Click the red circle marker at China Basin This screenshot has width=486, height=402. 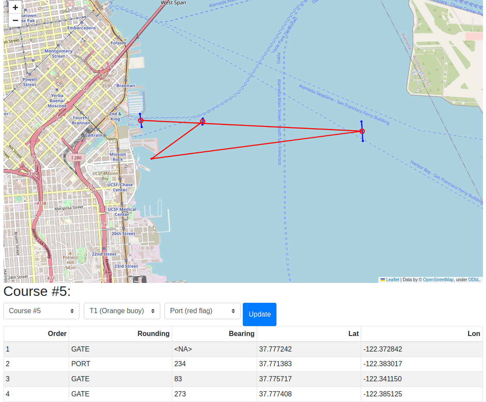tap(141, 120)
